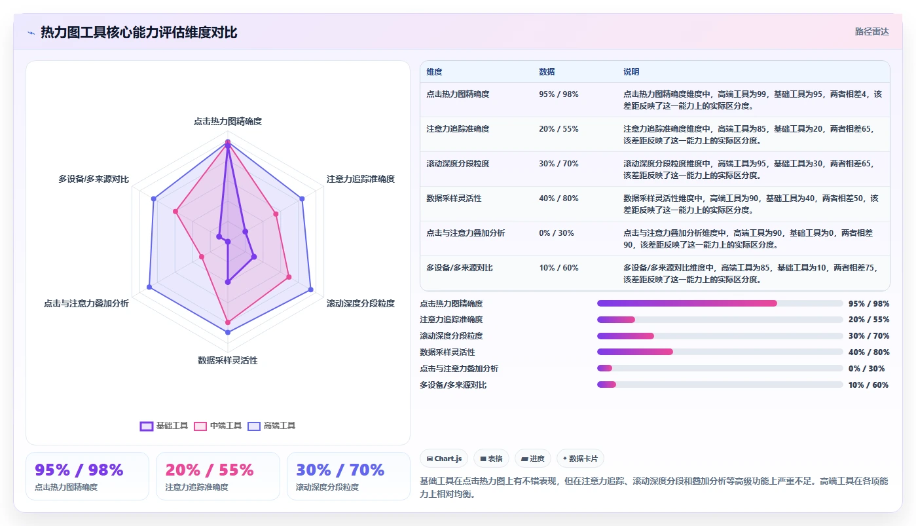Viewport: 916px width, 526px height.
Task: Click the table description mentioning 两者相差90
Action: click(x=748, y=238)
